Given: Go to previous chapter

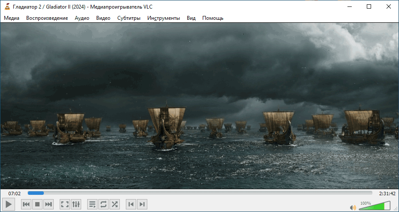Looking at the screenshot, I should pyautogui.click(x=131, y=204).
